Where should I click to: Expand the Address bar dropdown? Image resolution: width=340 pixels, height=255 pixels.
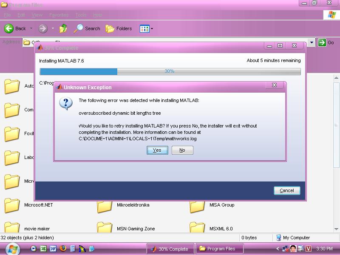(312, 42)
